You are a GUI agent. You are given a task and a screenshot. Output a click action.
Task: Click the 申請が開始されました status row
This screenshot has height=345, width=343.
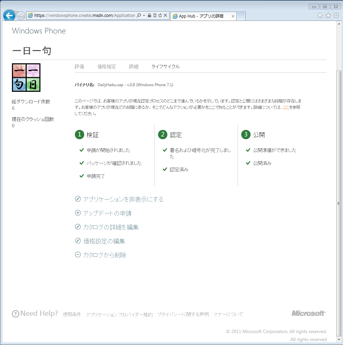[x=105, y=150]
